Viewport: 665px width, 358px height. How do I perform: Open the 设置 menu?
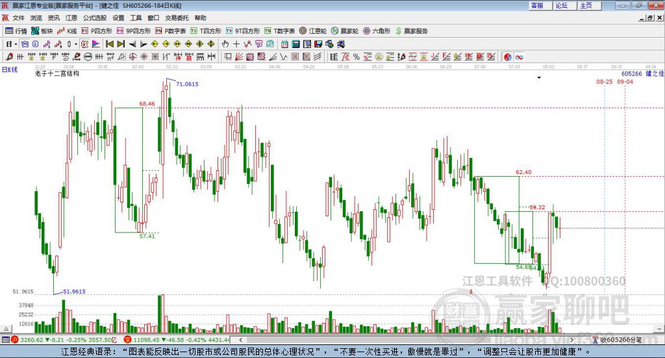[x=118, y=18]
